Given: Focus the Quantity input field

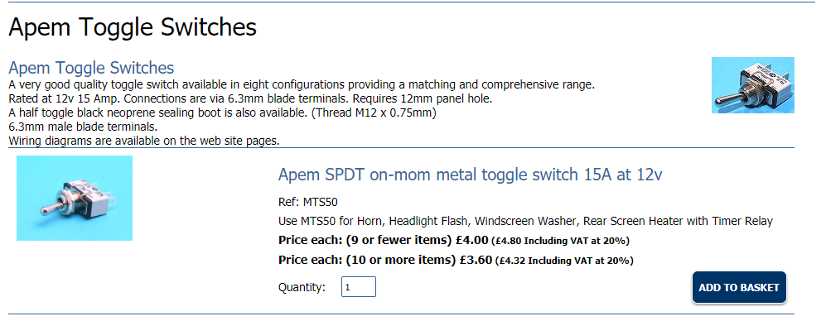Looking at the screenshot, I should [x=358, y=287].
